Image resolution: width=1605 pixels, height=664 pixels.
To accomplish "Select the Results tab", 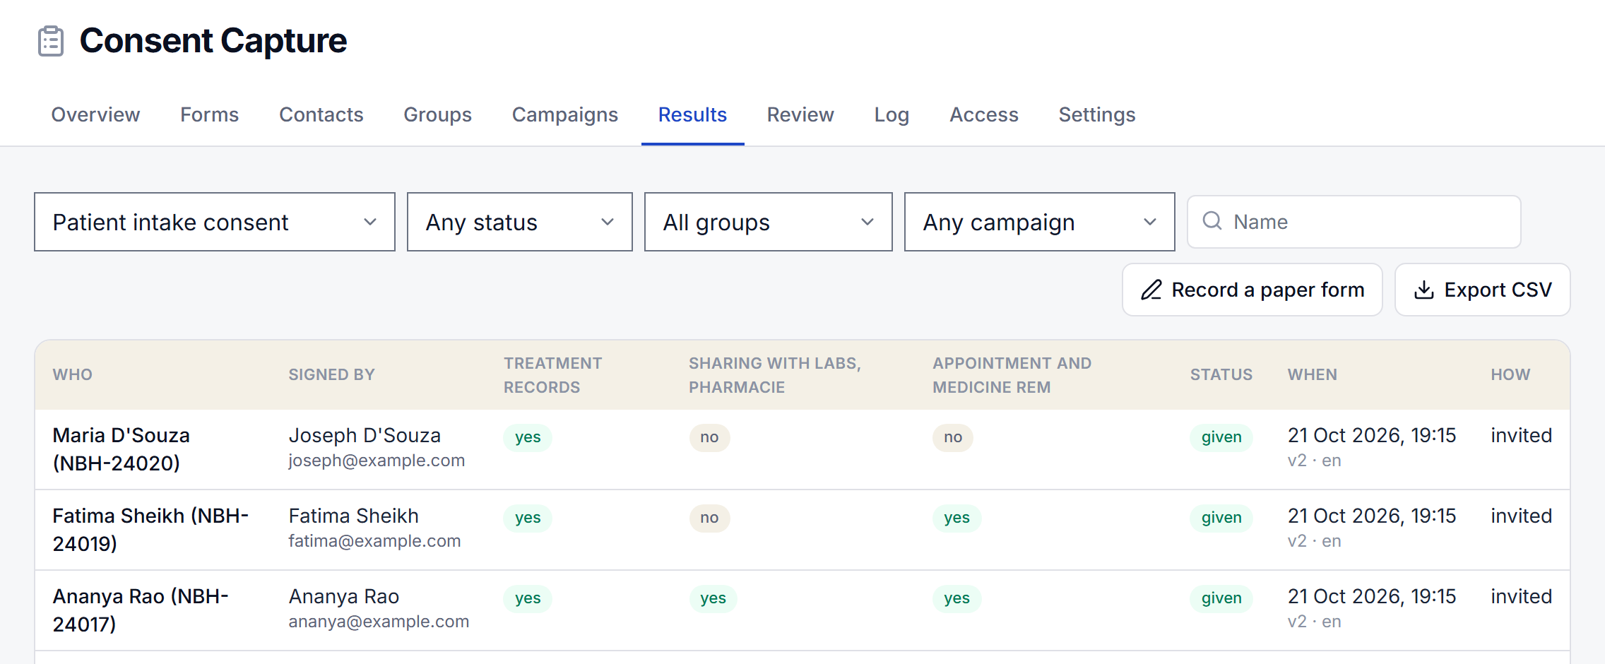I will (692, 114).
